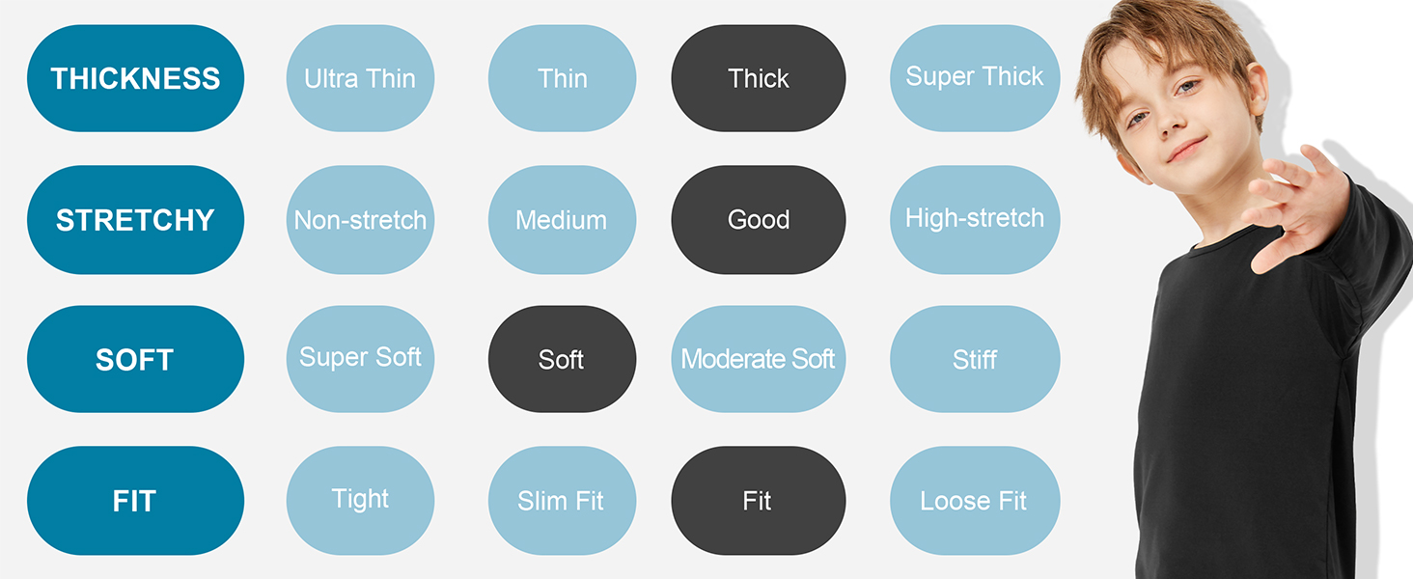This screenshot has height=579, width=1413.
Task: Pick the High-stretch option
Action: tap(974, 220)
